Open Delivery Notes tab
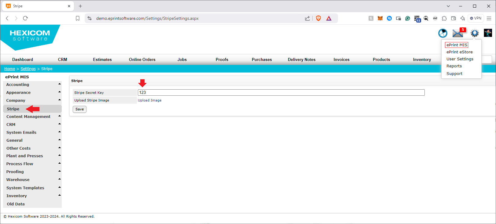 coord(302,59)
